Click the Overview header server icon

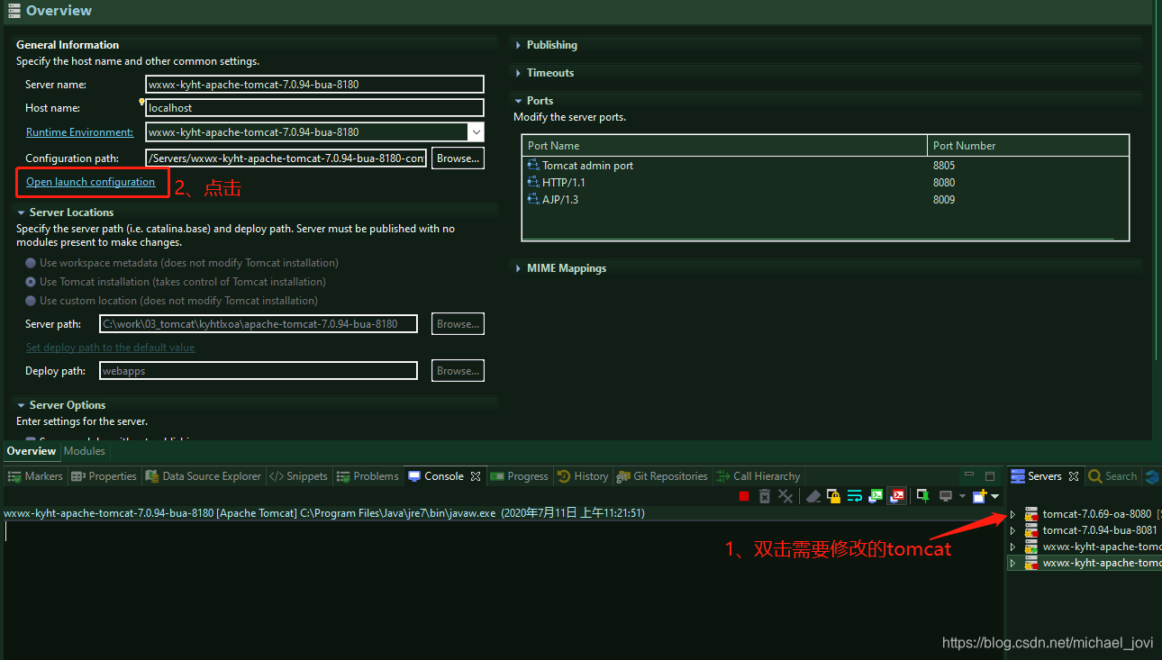[x=14, y=11]
